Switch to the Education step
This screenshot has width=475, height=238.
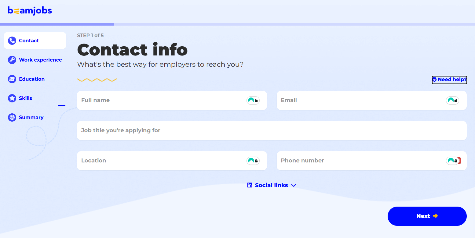pos(32,79)
